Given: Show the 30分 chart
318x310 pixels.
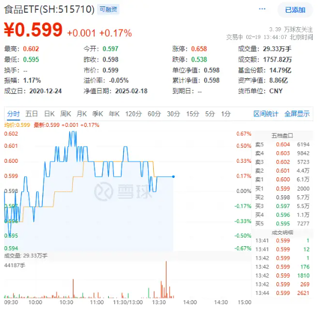Looking at the screenshot, I should point(173,114).
